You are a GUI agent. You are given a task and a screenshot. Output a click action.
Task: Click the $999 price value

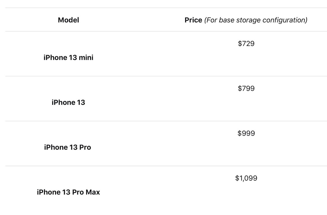coord(246,133)
